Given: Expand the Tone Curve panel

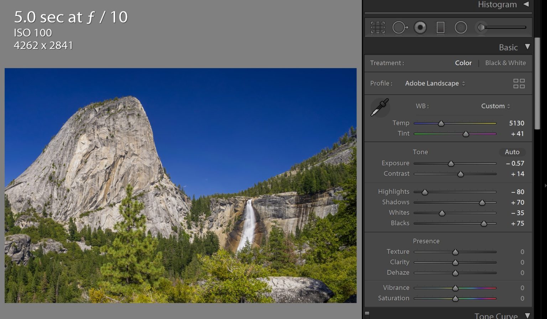Looking at the screenshot, I should pyautogui.click(x=528, y=315).
